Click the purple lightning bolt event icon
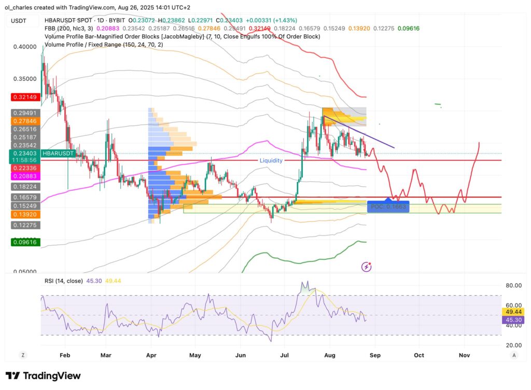The height and width of the screenshot is (390, 531). pos(367,267)
